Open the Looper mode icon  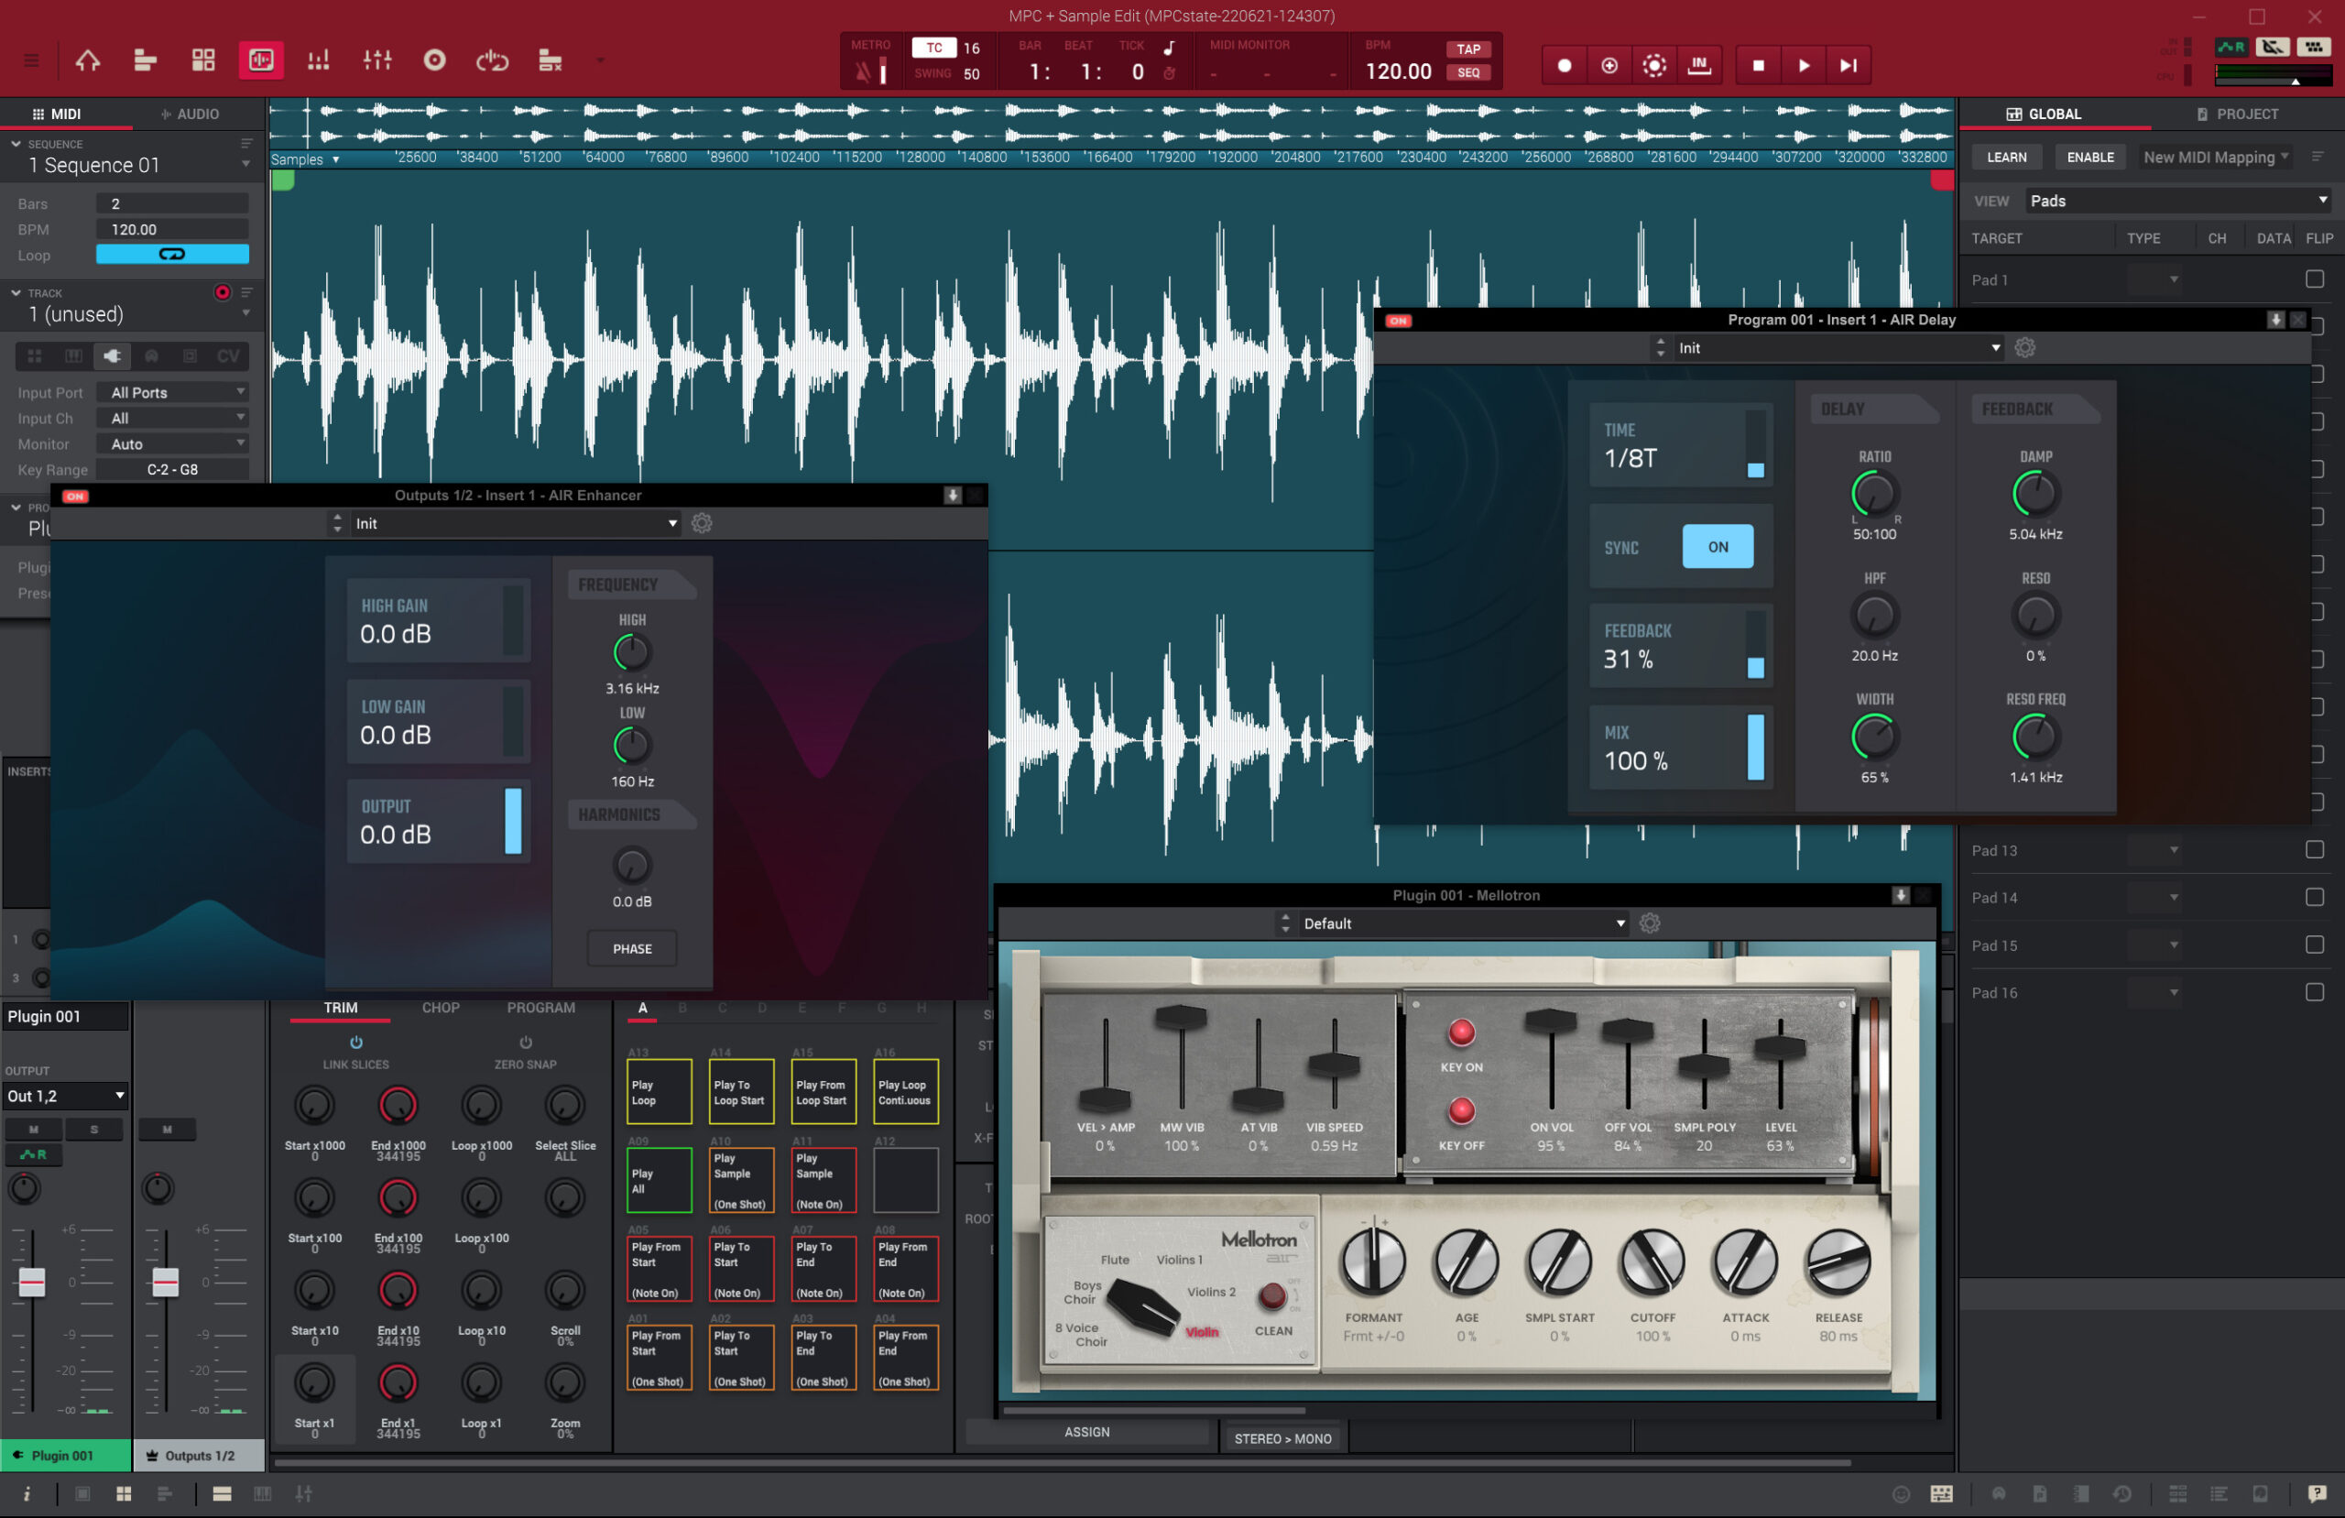[x=493, y=61]
